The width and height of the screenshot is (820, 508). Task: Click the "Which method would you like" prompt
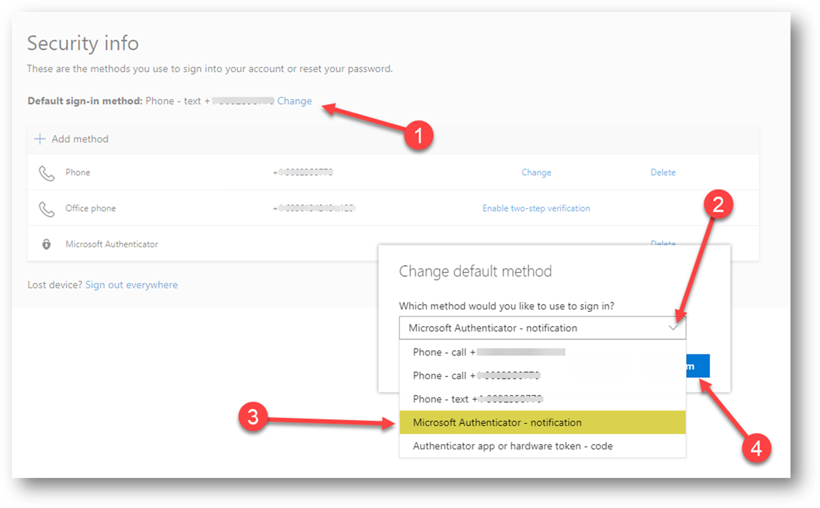(x=506, y=306)
